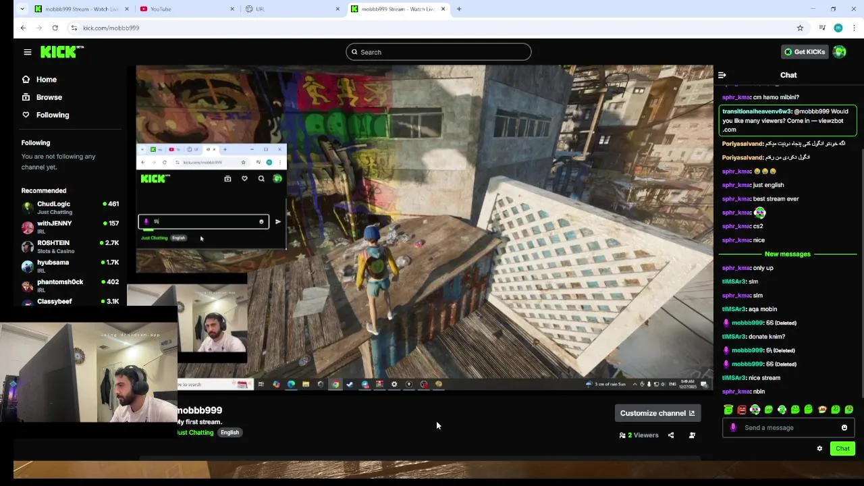
Task: Open Classybeef recommended channel
Action: pos(70,302)
